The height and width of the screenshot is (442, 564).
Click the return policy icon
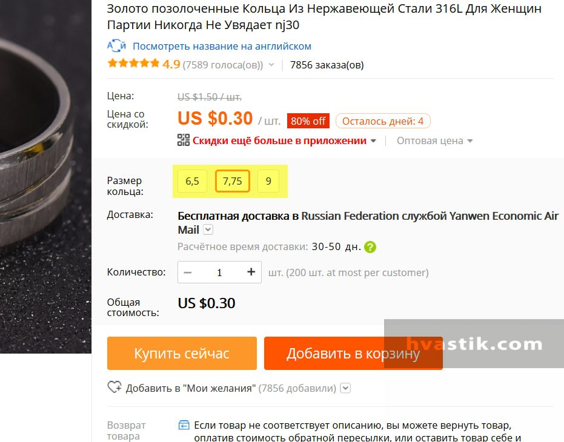184,425
